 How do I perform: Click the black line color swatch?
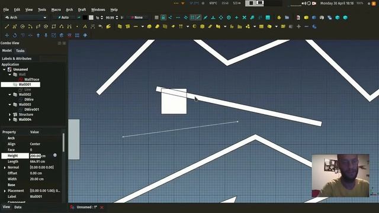[x=85, y=17]
